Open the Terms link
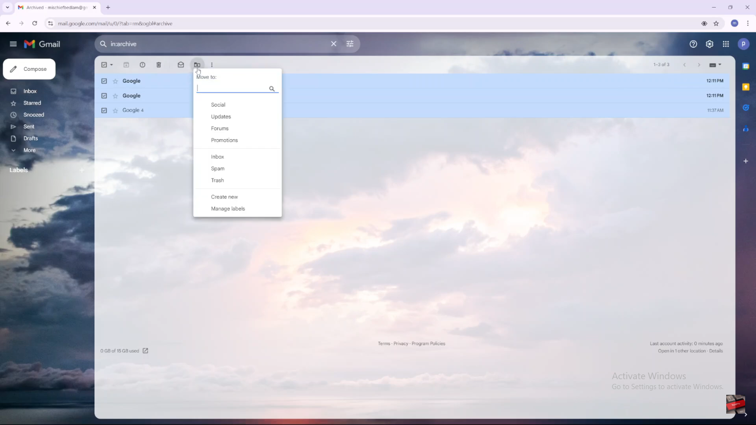 pos(384,344)
